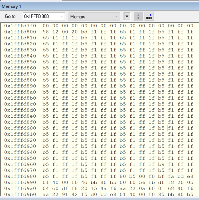Click address label 0x1fffd900
The image size is (199, 200).
20,128
